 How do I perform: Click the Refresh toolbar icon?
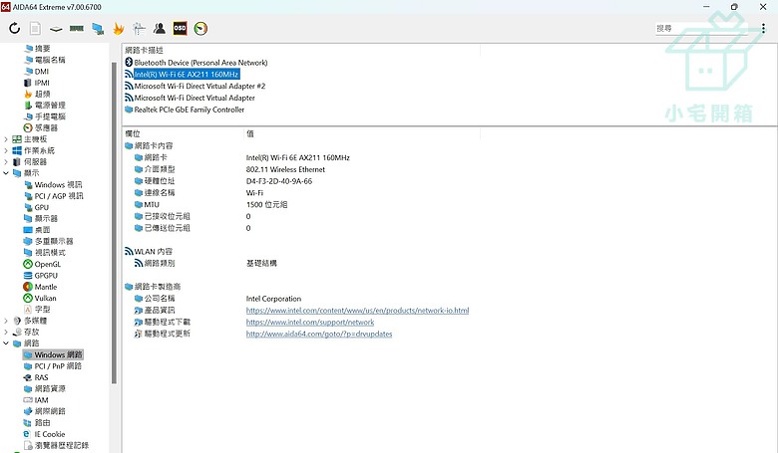(x=14, y=28)
